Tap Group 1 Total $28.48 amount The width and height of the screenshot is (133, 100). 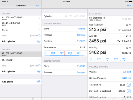33,36
